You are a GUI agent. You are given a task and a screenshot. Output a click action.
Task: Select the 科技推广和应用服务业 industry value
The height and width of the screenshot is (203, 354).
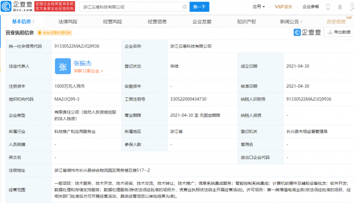coord(75,132)
